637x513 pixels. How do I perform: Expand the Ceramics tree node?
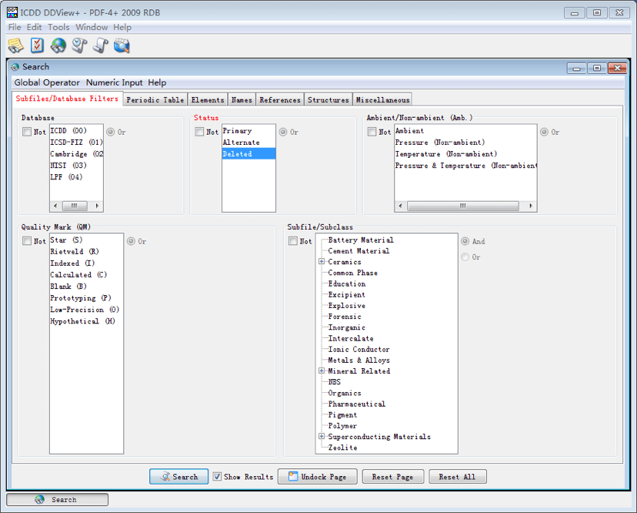pos(322,262)
